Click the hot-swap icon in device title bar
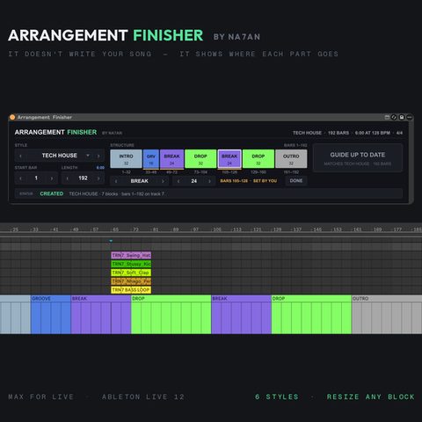 (x=394, y=117)
